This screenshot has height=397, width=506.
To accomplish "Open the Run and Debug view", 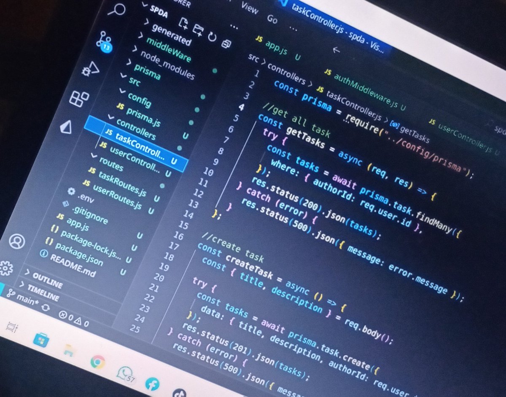I will tap(91, 69).
